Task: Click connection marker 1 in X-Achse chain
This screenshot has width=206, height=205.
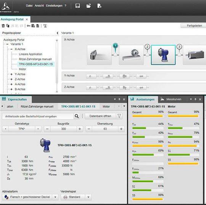Action: point(115,46)
